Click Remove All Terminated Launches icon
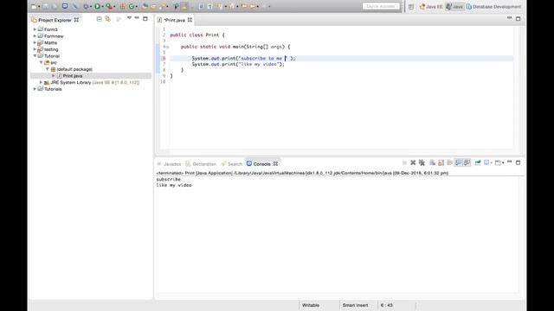 422,162
